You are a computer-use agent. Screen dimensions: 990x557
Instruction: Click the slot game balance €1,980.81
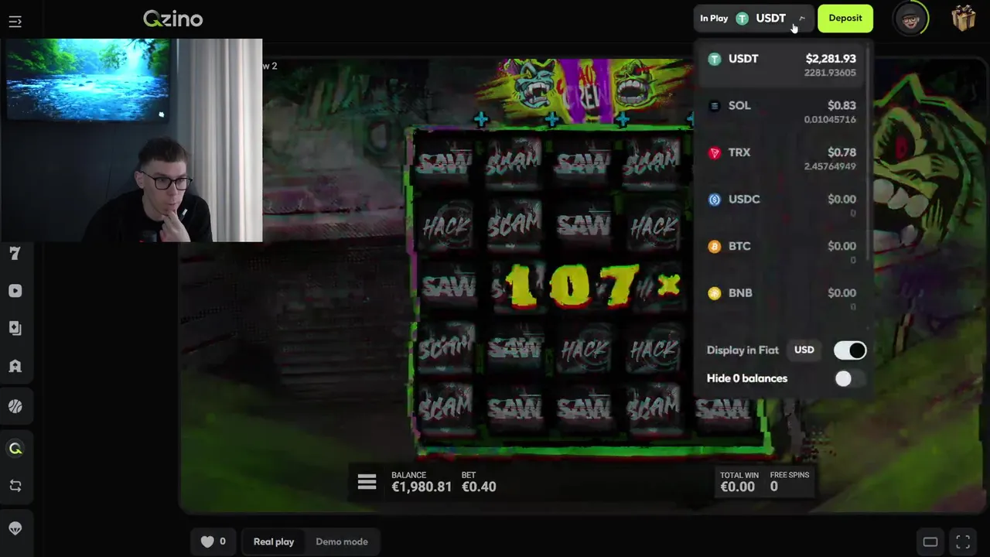(422, 487)
